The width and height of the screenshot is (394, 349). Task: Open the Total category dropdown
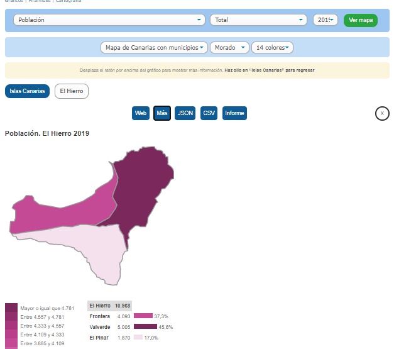click(258, 20)
